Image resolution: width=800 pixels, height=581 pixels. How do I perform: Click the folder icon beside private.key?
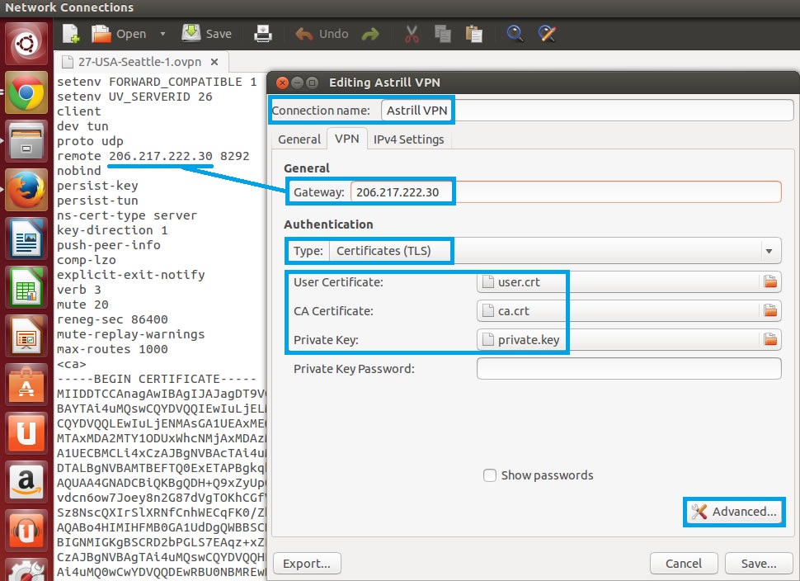pos(770,339)
